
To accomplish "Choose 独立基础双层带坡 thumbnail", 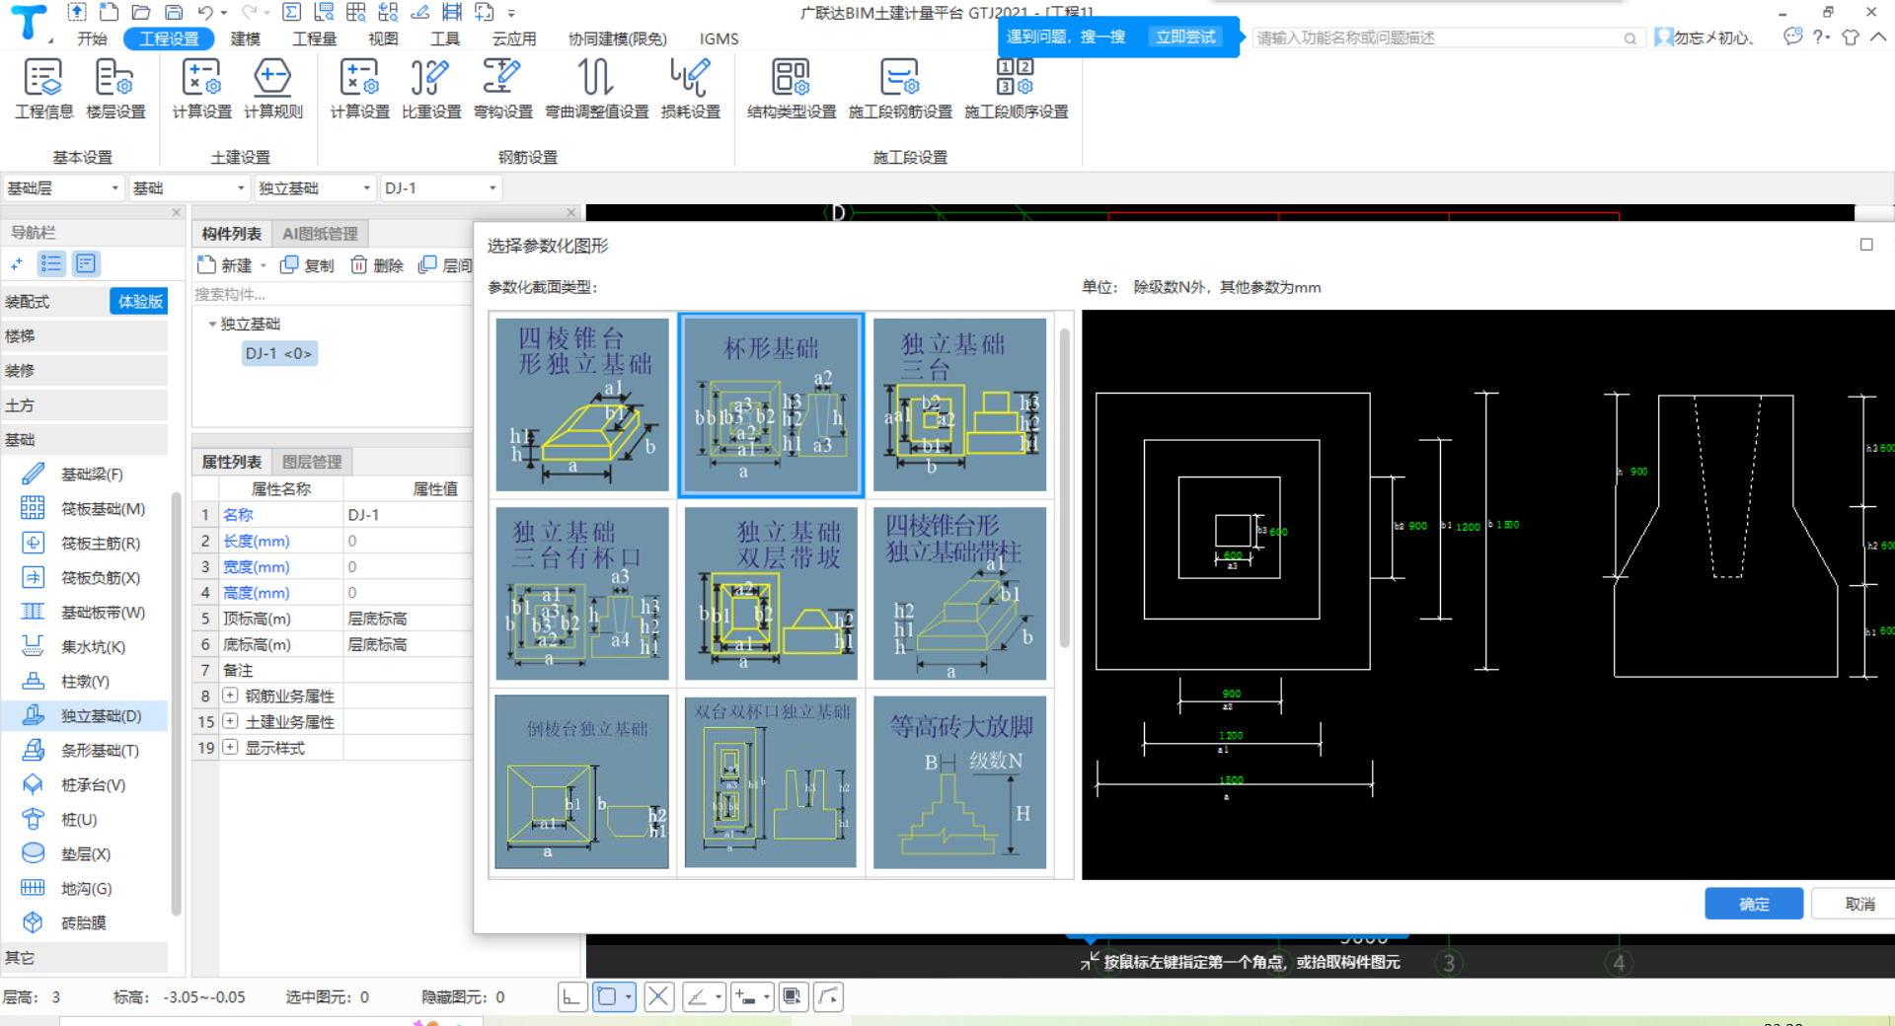I will (771, 593).
